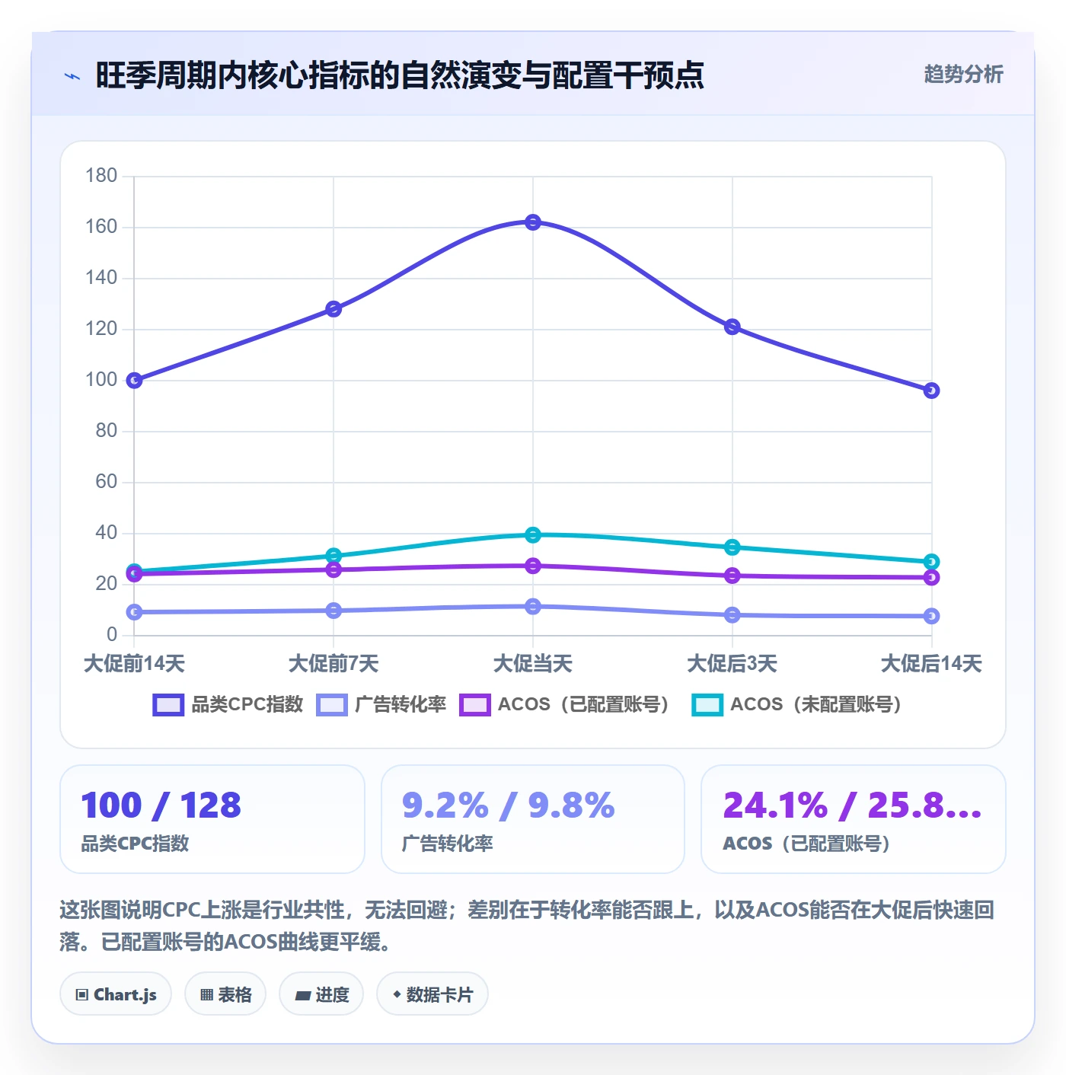
Task: Toggle ACOS（未配置账号）legend swatch
Action: tap(707, 705)
